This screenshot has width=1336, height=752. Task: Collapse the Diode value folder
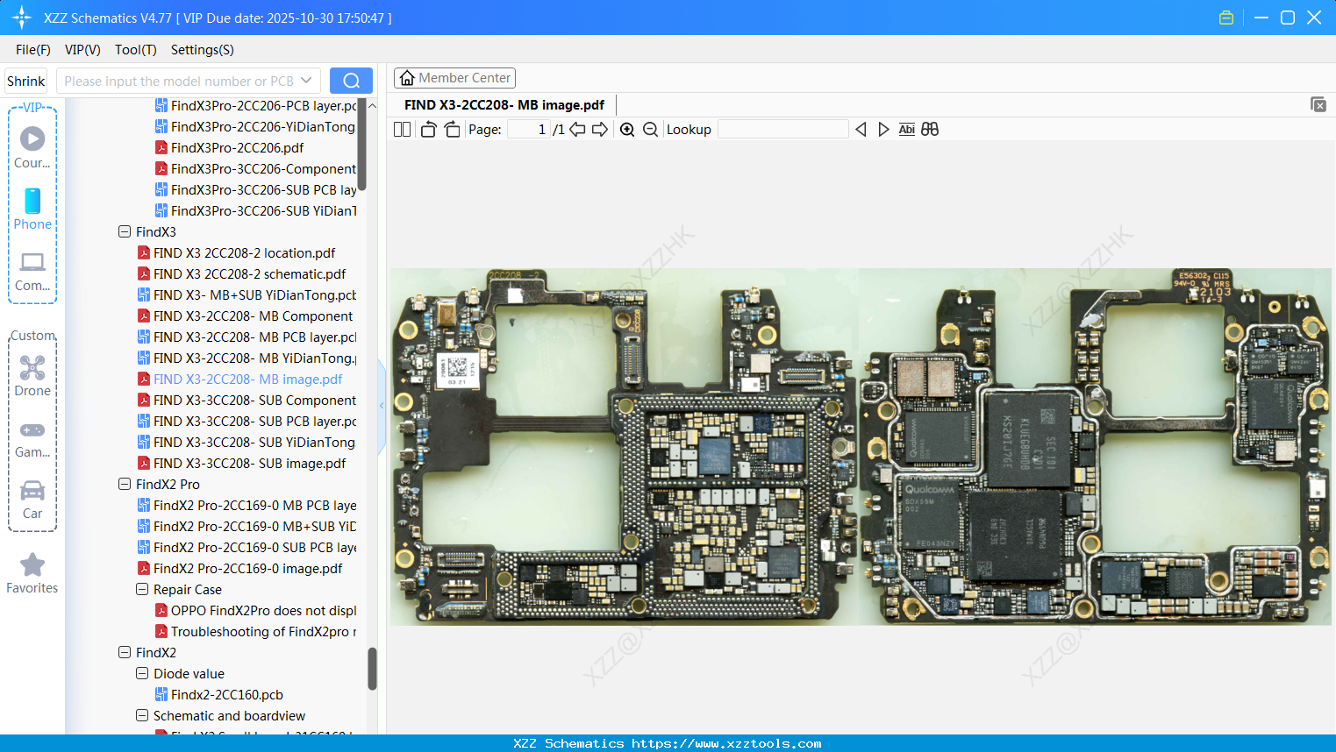coord(142,674)
